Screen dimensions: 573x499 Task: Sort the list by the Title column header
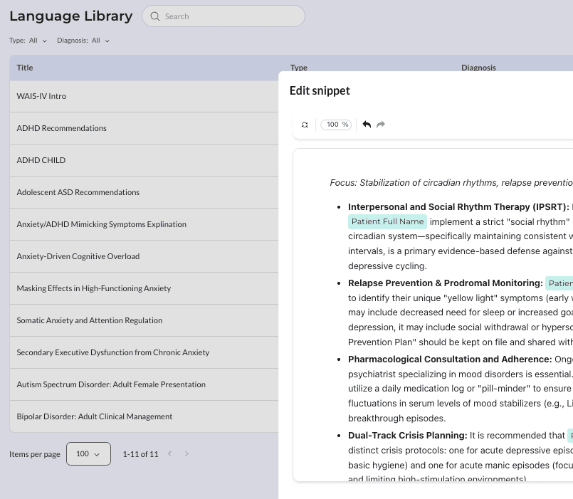24,68
